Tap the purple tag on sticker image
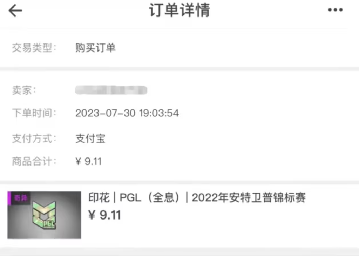Viewport: 359px width, 256px height. click(19, 198)
